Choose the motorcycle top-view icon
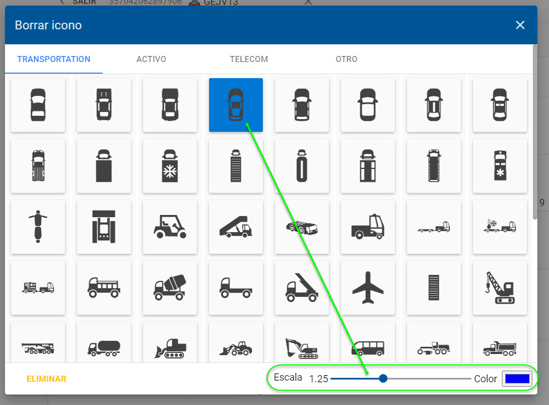The height and width of the screenshot is (405, 549). click(x=38, y=227)
